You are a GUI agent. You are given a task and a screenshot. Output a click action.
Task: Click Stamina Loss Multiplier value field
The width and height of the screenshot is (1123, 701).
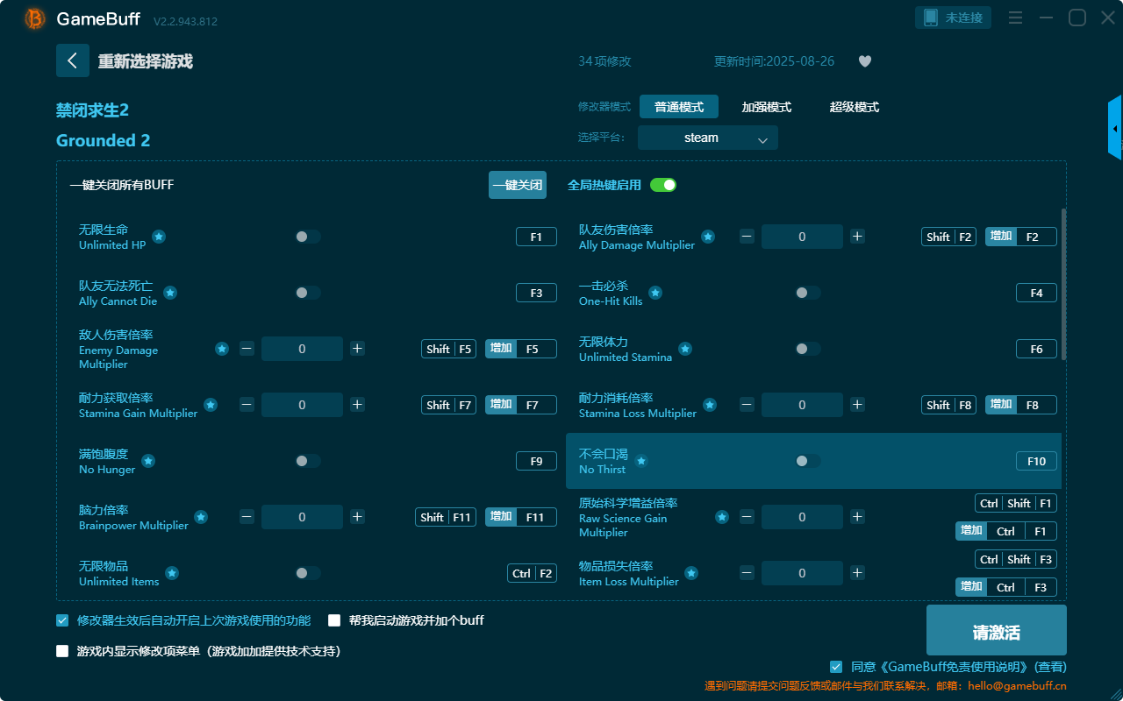click(x=802, y=405)
